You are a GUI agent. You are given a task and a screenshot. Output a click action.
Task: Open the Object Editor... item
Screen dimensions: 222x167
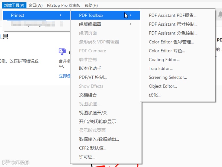coord(178,86)
